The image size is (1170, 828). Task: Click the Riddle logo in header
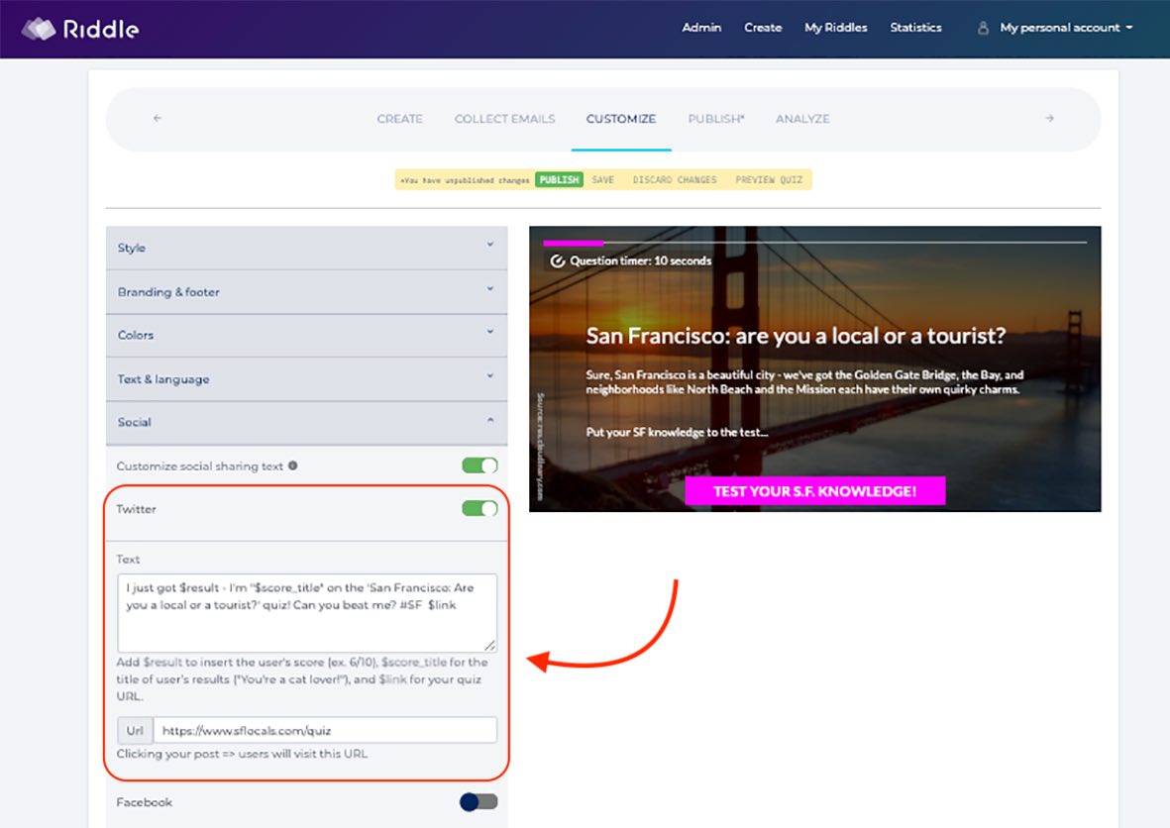80,29
